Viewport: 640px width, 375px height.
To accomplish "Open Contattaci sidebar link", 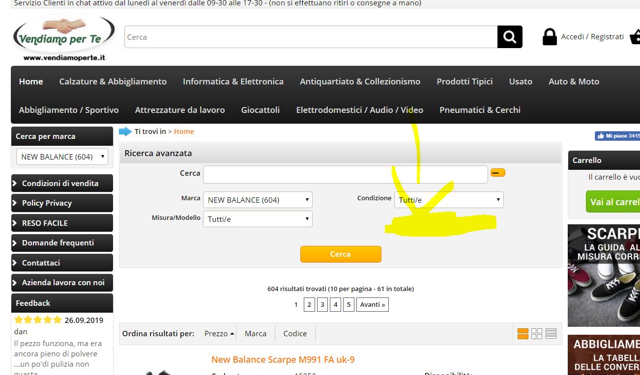I will 62,263.
